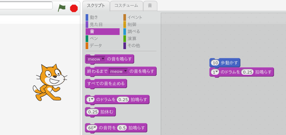This screenshot has width=286, height=135.
Task: Select the 動き block category
Action: click(94, 17)
